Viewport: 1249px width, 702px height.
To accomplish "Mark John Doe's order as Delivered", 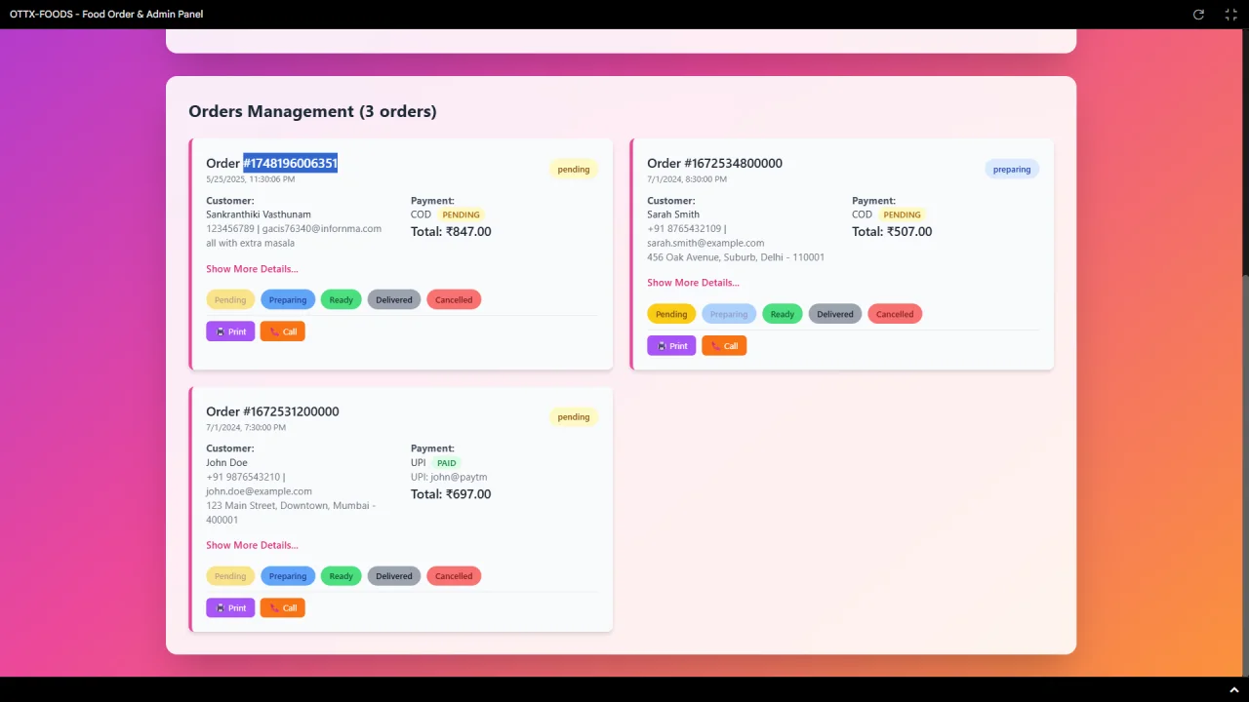I will [x=394, y=576].
